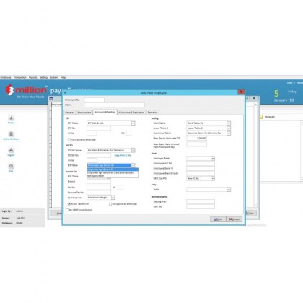Screen dimensions: 303x303
Task: Click the SOCSO No. input field
Action: click(x=99, y=155)
